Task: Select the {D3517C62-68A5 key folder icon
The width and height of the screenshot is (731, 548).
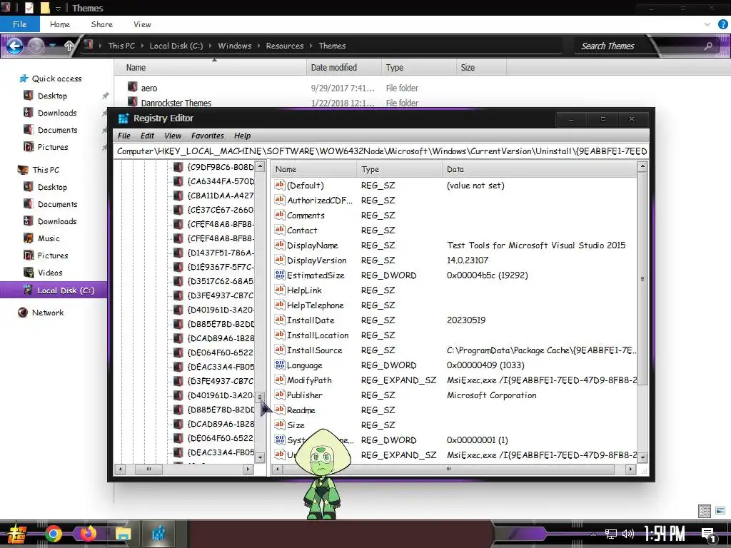Action: tap(178, 281)
